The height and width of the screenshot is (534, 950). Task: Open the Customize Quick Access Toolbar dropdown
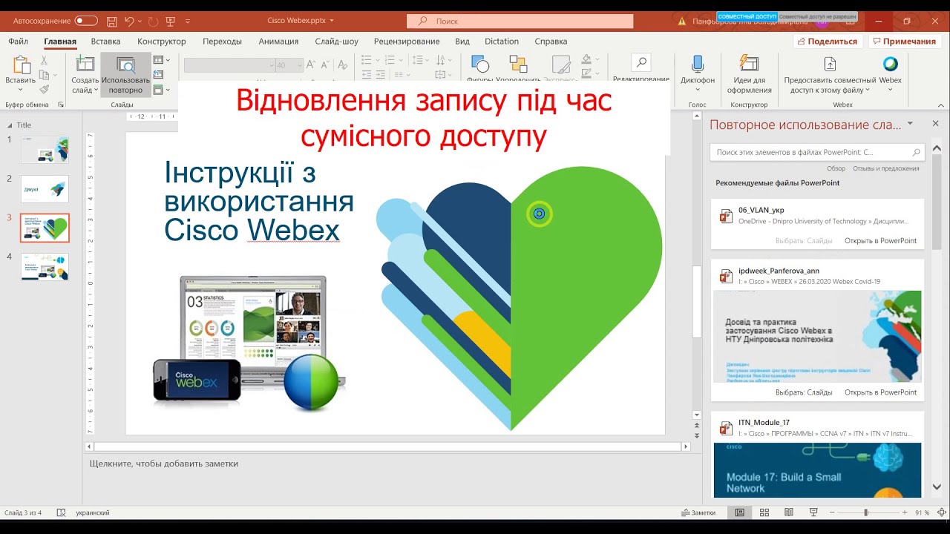[189, 21]
